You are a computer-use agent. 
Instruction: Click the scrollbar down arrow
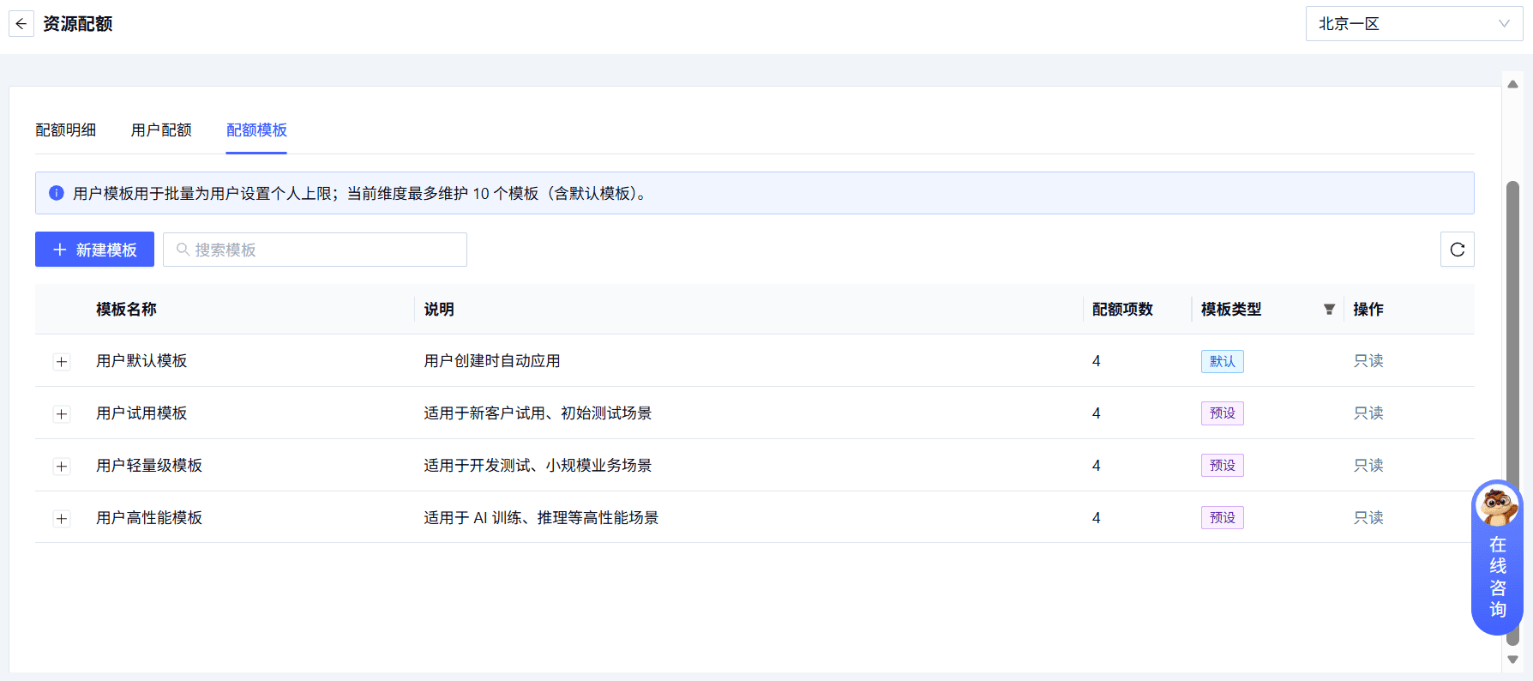1512,660
